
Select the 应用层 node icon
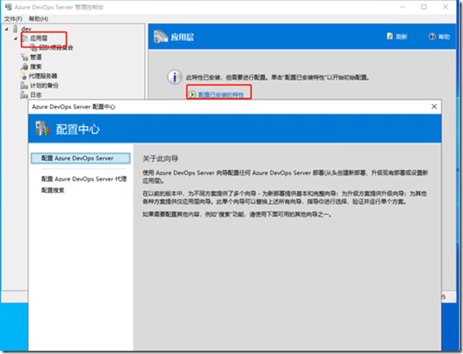25,38
